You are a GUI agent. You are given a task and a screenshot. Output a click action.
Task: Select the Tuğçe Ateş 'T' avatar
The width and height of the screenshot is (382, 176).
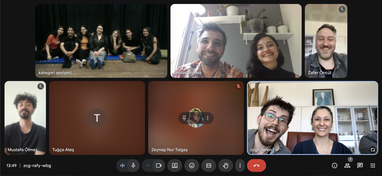coord(97,118)
